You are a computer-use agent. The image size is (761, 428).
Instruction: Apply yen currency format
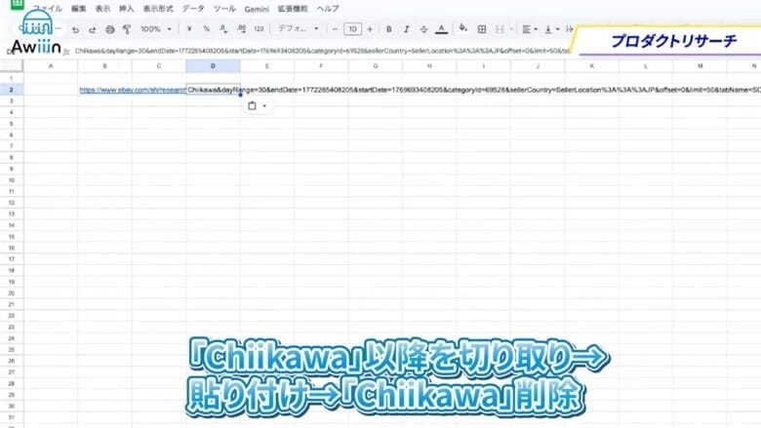tap(189, 29)
